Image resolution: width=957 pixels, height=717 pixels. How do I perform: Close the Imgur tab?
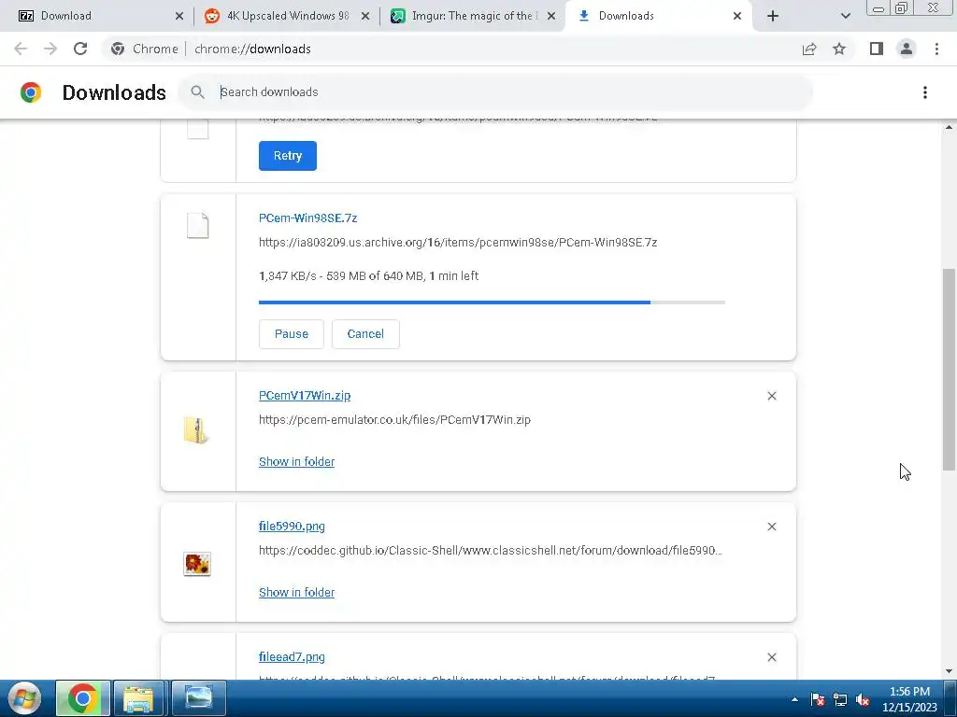coord(551,16)
